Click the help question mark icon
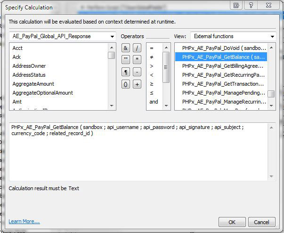The image size is (284, 233). pyautogui.click(x=251, y=5)
